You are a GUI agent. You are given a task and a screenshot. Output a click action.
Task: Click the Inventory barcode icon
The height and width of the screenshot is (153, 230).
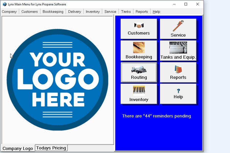(139, 94)
